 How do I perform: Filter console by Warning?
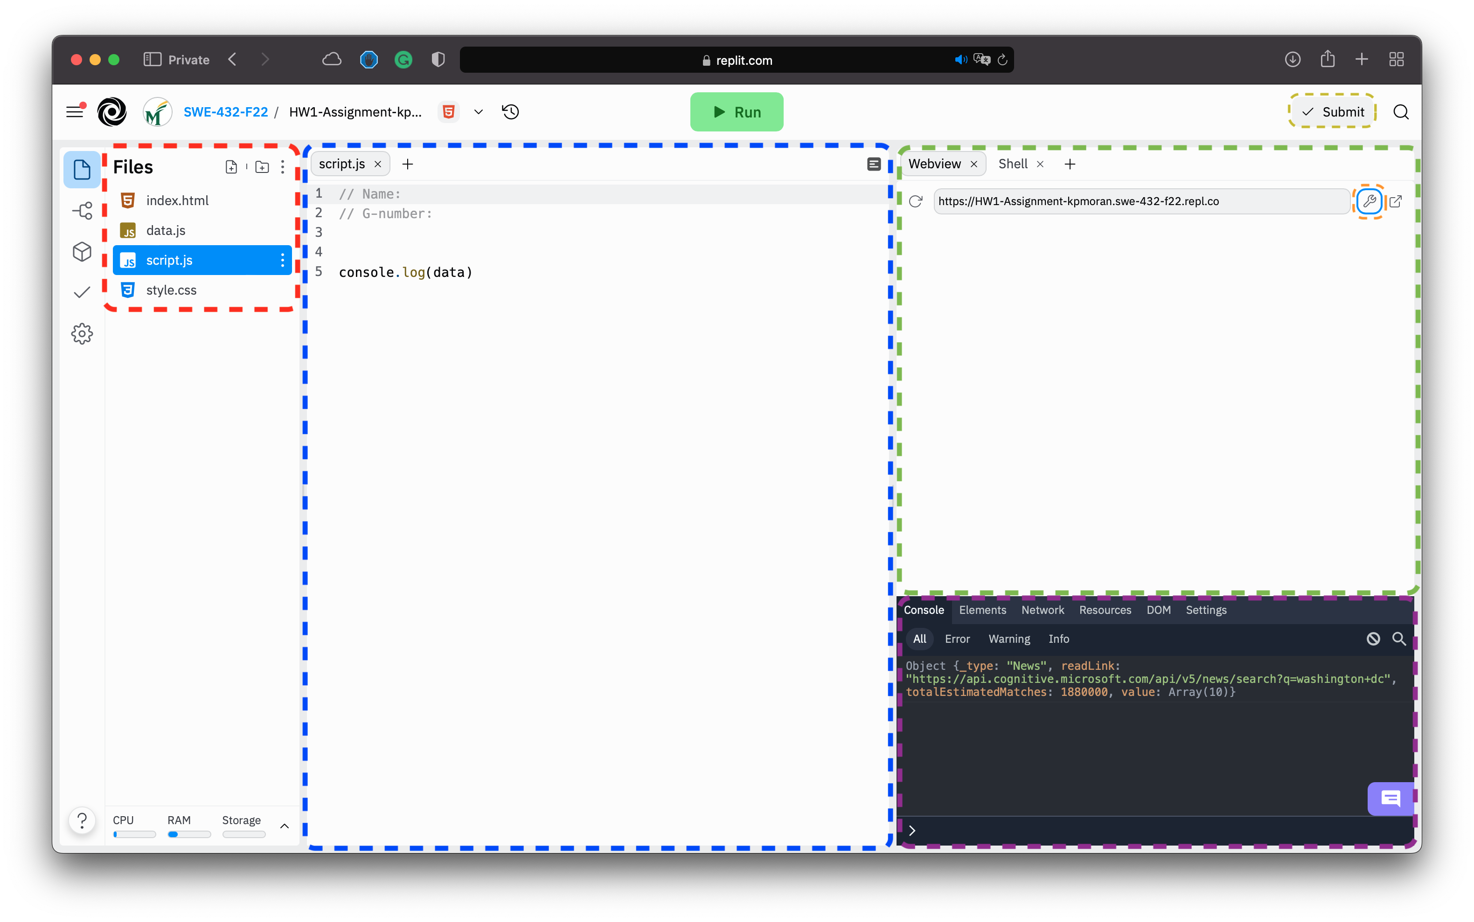pos(1009,639)
